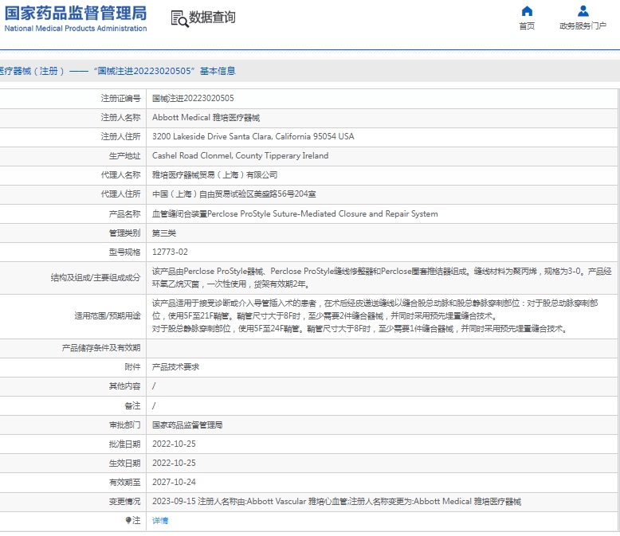Select 国家药品监督管理局 approval department value
This screenshot has width=620, height=536.
[187, 425]
